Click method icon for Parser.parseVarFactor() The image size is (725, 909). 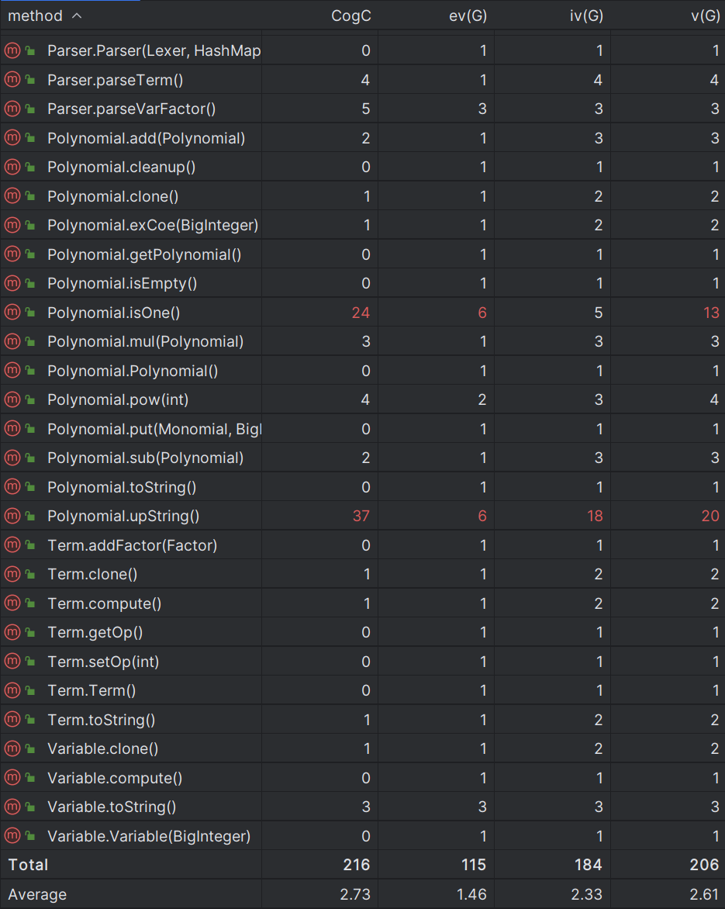(12, 109)
